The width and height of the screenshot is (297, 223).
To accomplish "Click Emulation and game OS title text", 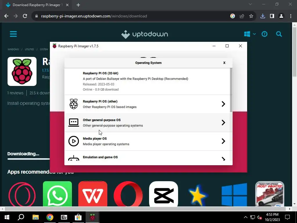I will click(100, 157).
